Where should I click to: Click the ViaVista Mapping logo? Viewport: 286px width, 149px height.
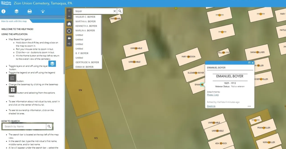[6, 3]
